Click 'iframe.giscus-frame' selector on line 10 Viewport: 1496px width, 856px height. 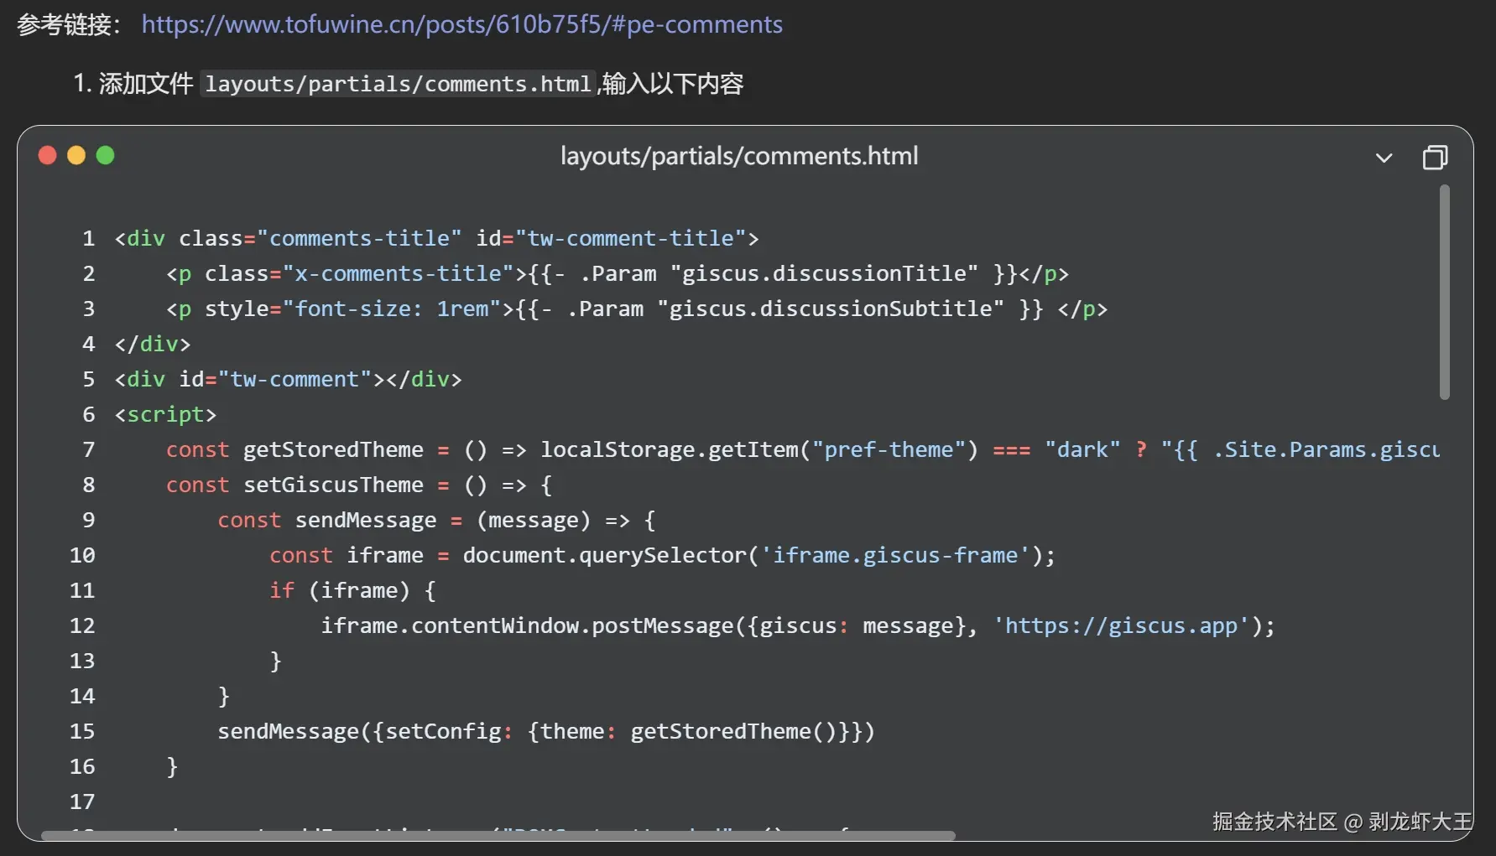[895, 555]
